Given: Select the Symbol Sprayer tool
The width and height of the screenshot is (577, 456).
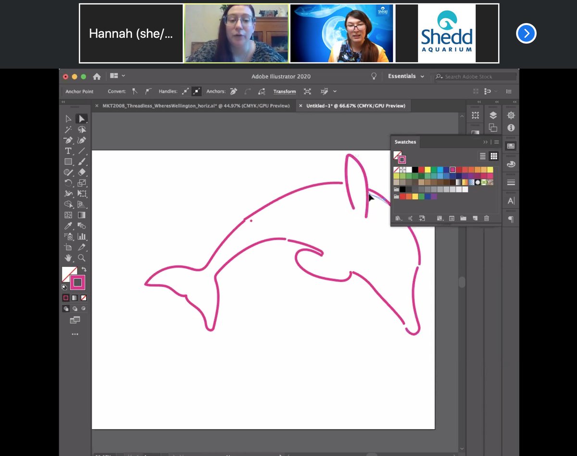Looking at the screenshot, I should pyautogui.click(x=68, y=236).
